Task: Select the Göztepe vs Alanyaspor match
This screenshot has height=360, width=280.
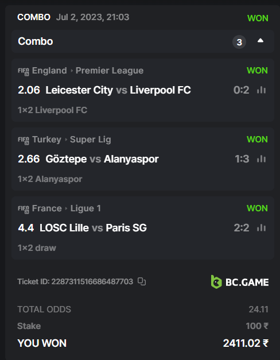Action: [x=102, y=159]
